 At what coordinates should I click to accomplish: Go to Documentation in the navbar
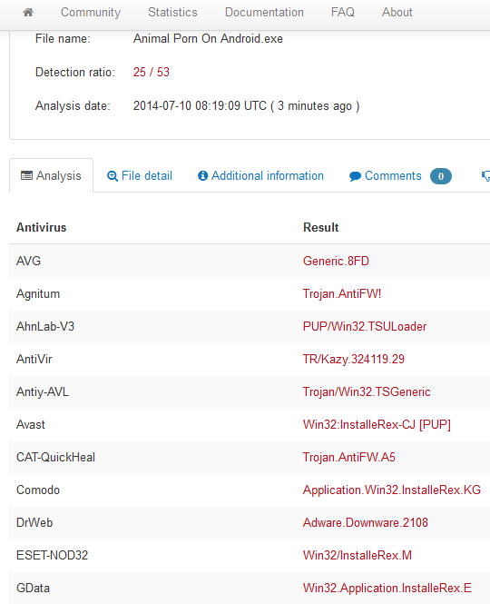pos(264,13)
